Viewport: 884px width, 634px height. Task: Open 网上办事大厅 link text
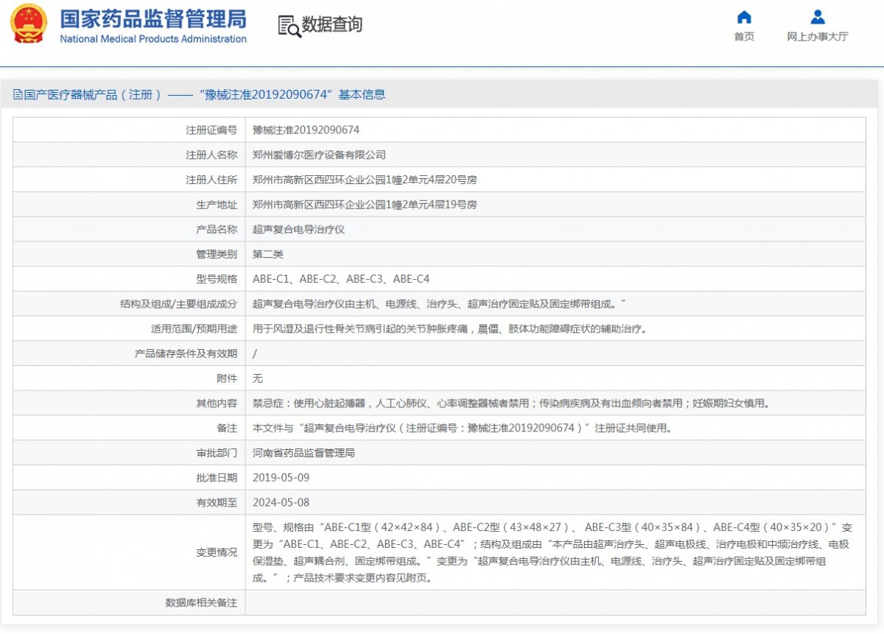818,37
